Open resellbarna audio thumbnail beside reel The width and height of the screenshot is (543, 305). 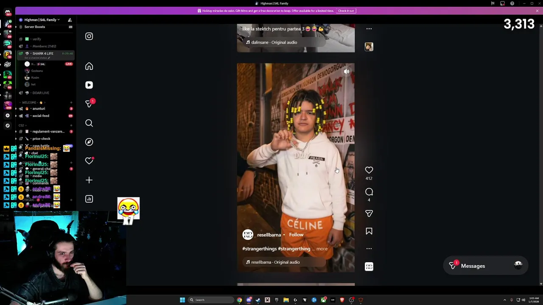pyautogui.click(x=369, y=266)
